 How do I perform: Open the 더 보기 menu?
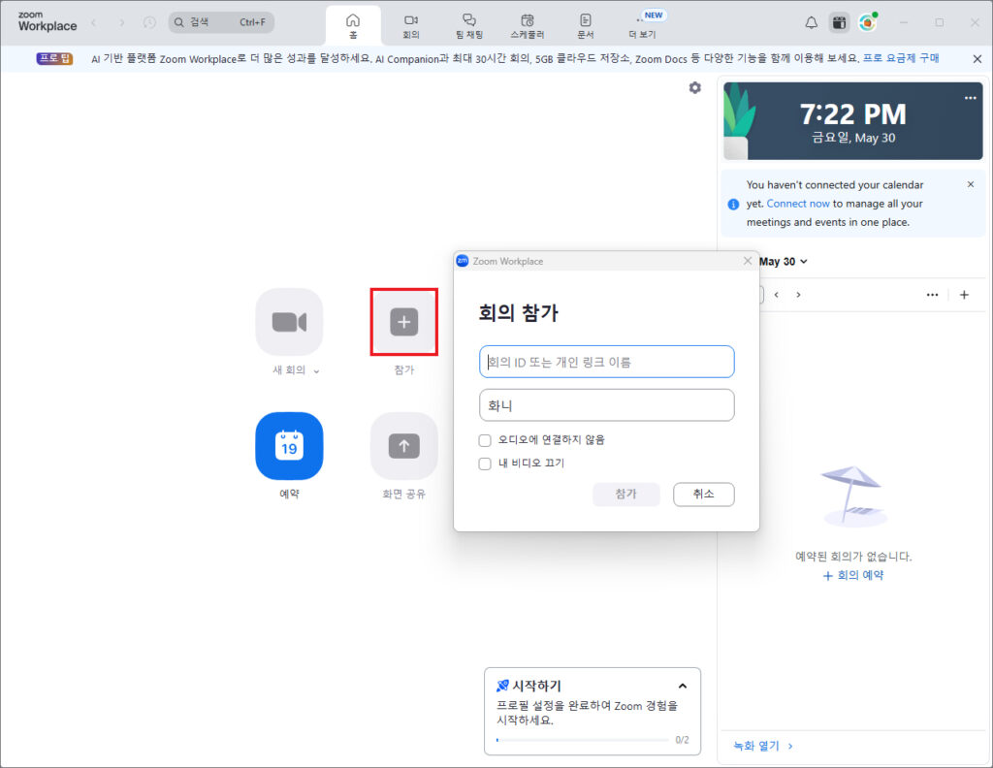pyautogui.click(x=642, y=26)
